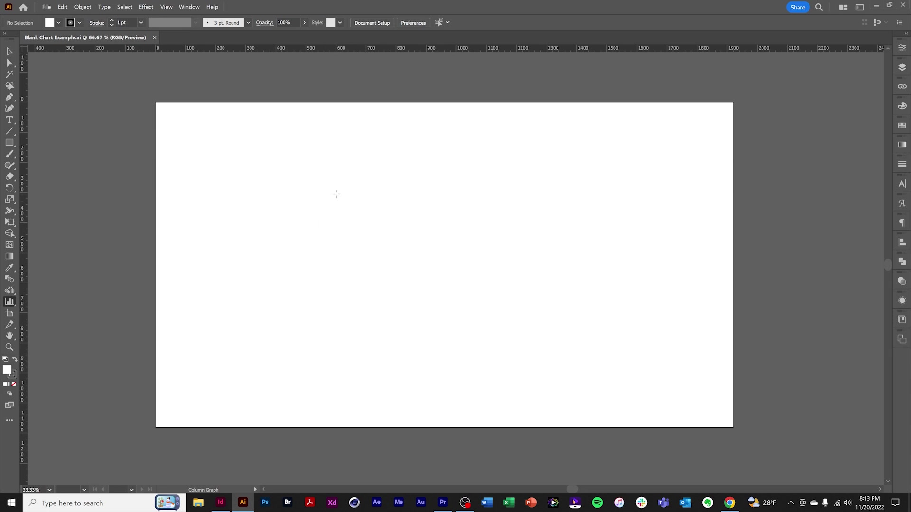
Task: Select the Selection tool
Action: pos(9,51)
